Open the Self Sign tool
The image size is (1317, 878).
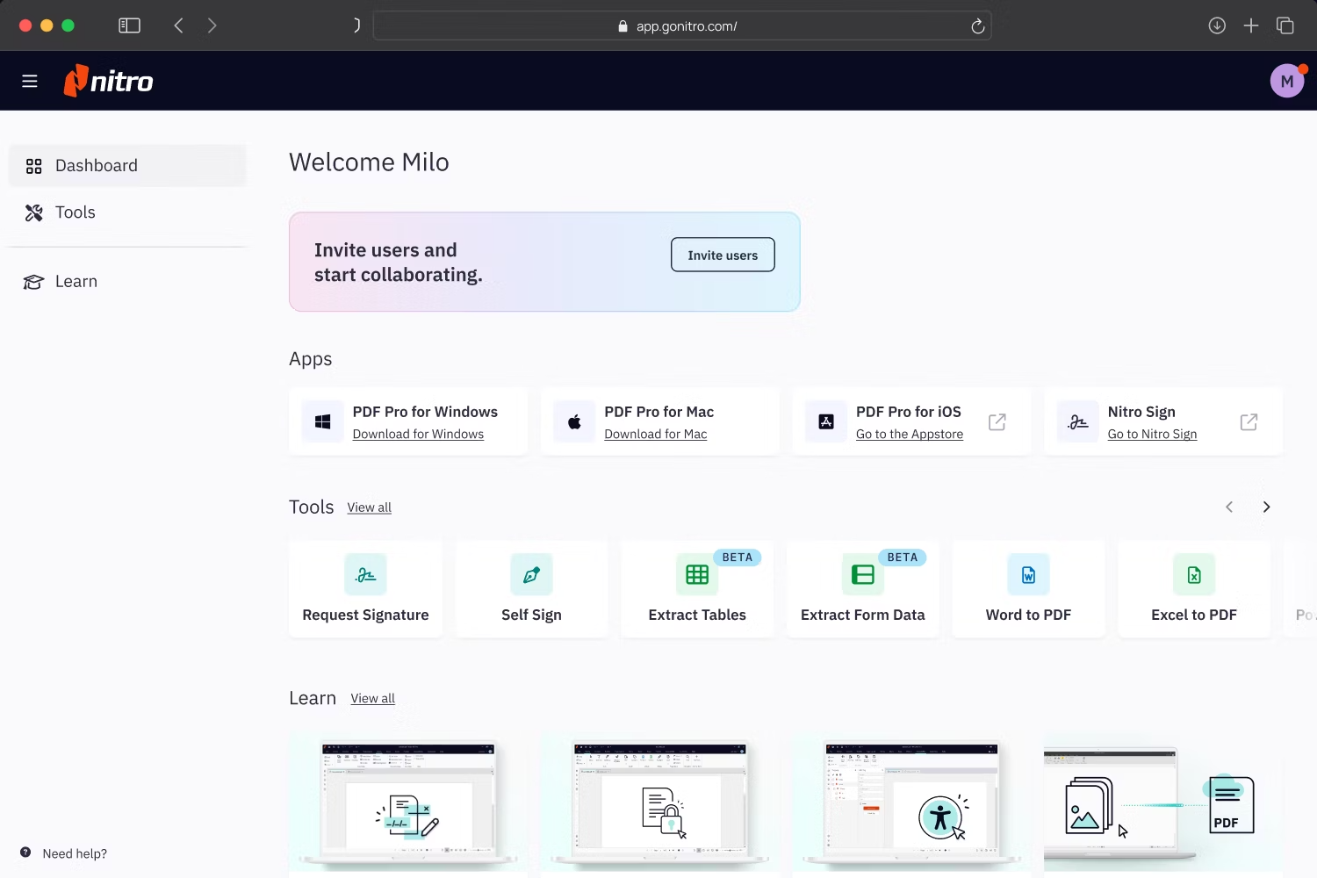(531, 588)
